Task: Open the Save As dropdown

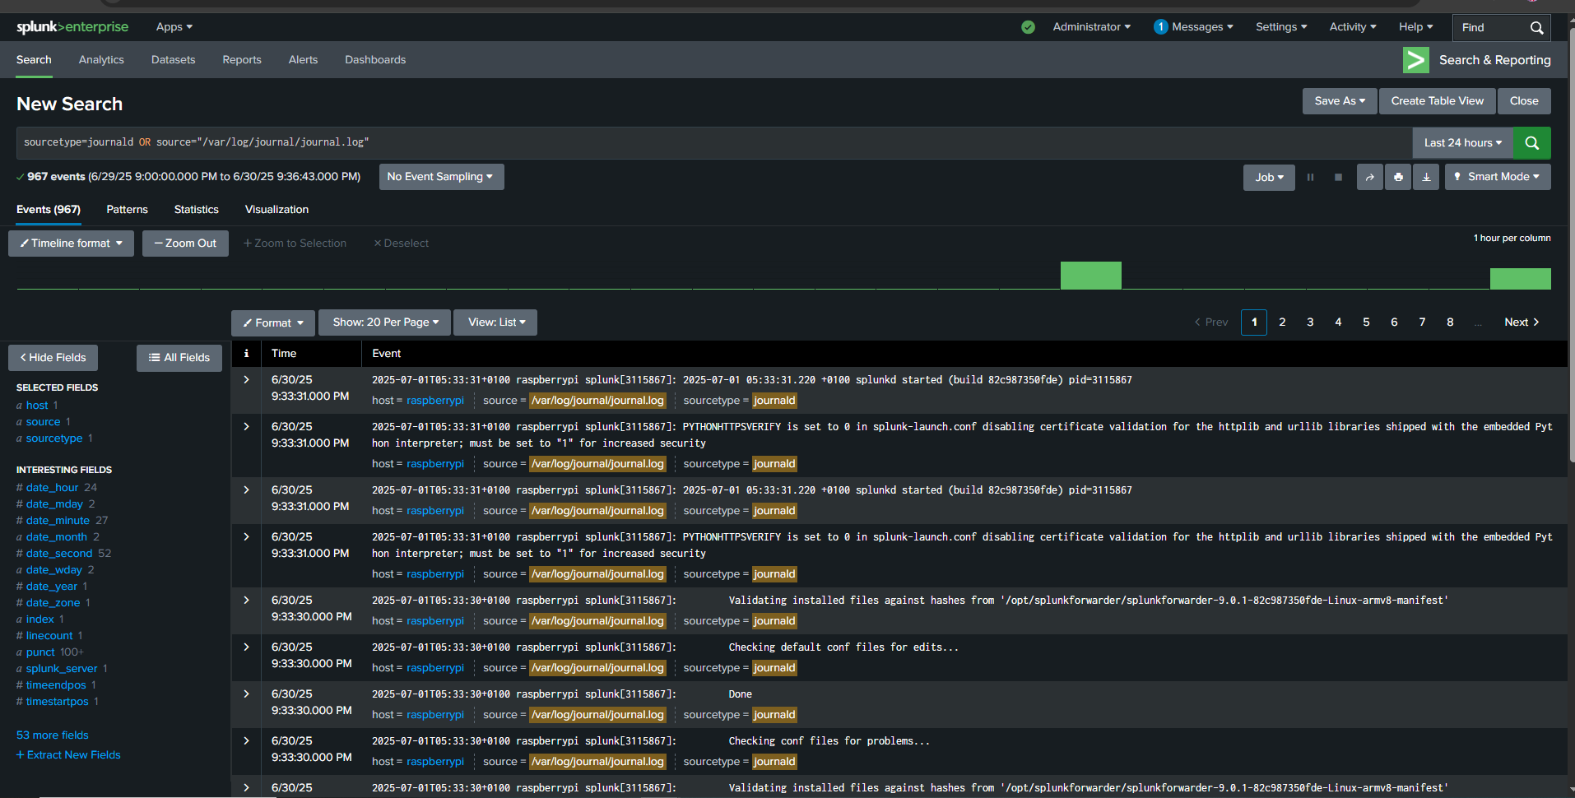Action: (x=1340, y=101)
